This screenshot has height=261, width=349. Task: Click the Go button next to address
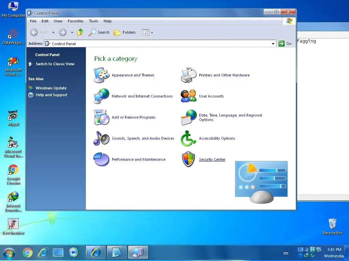point(285,43)
